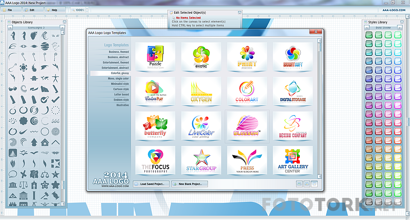
Task: Open the Help menu
Action: (55, 10)
